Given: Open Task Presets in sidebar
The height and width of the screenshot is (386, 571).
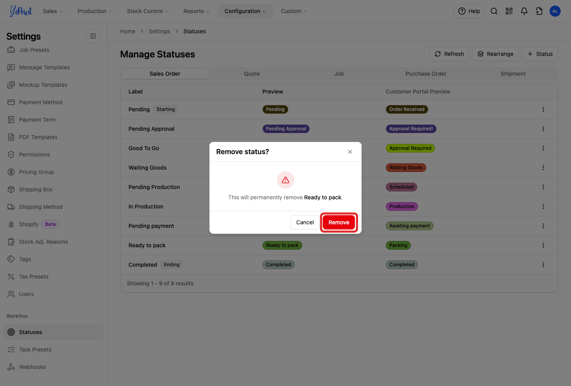Looking at the screenshot, I should (53, 350).
